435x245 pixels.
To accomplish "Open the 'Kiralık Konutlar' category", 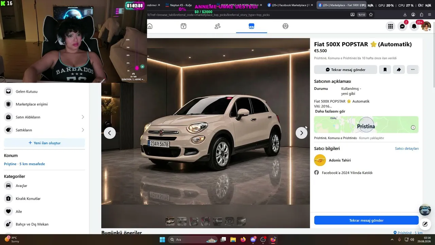I will [x=45, y=199].
